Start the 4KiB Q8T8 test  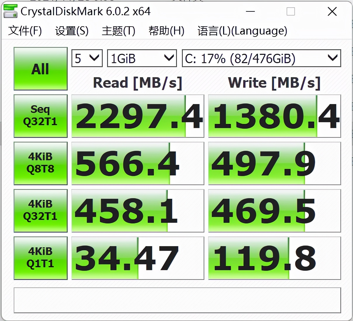tap(41, 163)
